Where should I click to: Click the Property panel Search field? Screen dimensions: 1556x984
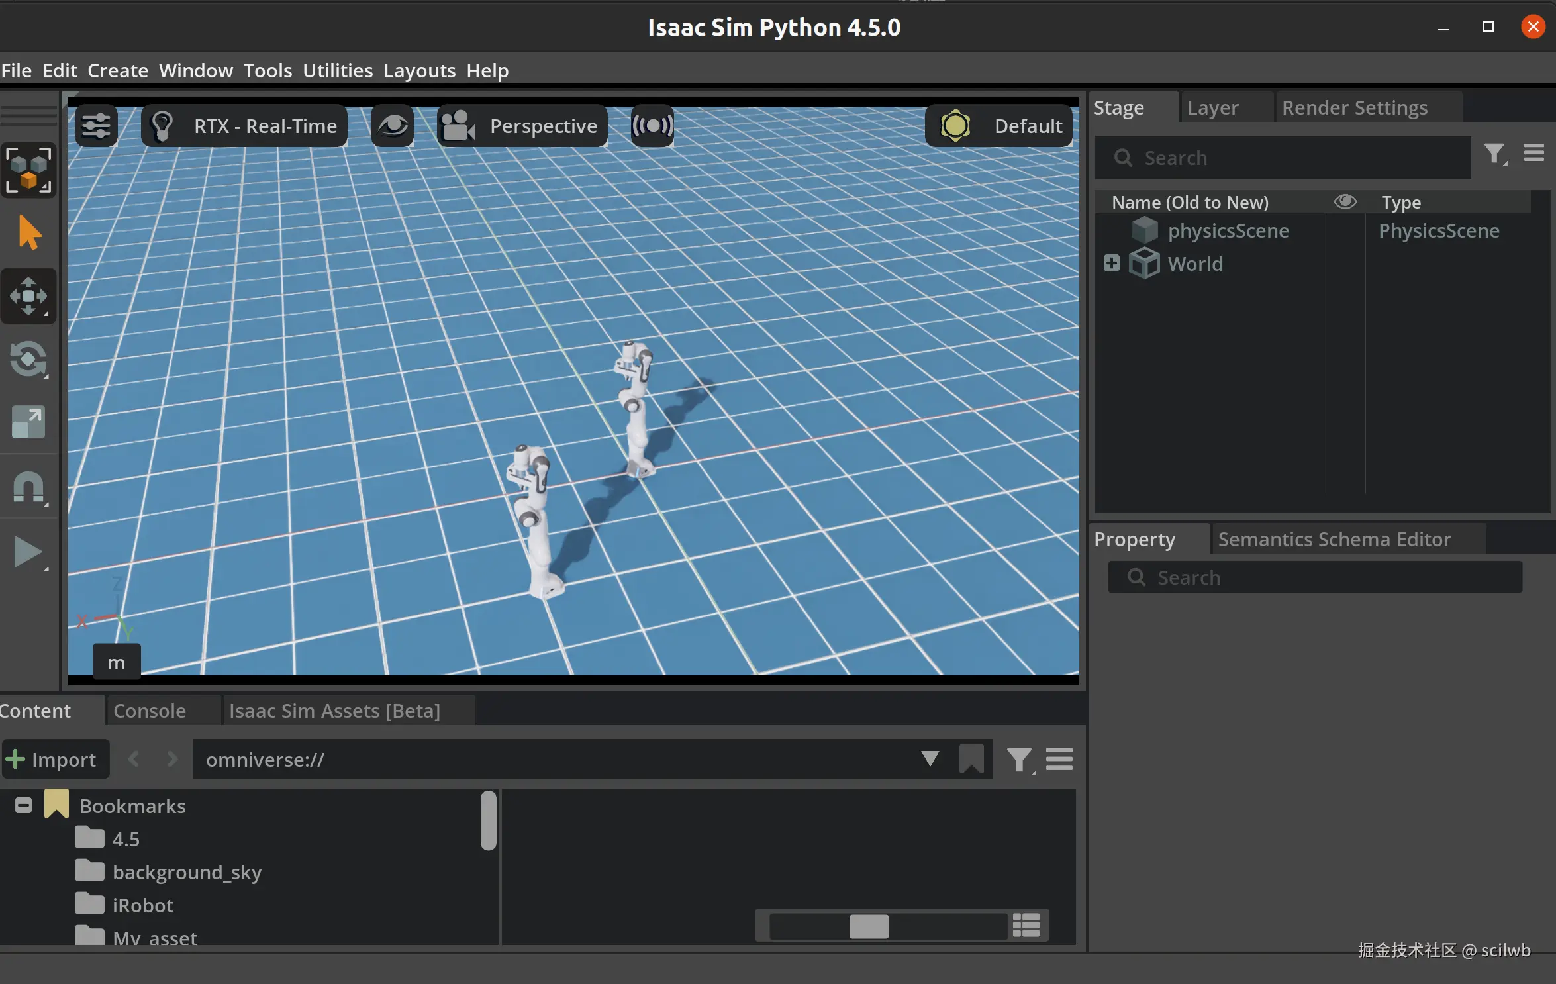pyautogui.click(x=1315, y=577)
